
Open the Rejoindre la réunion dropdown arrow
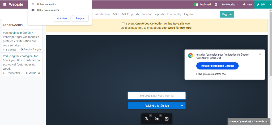coord(182,106)
